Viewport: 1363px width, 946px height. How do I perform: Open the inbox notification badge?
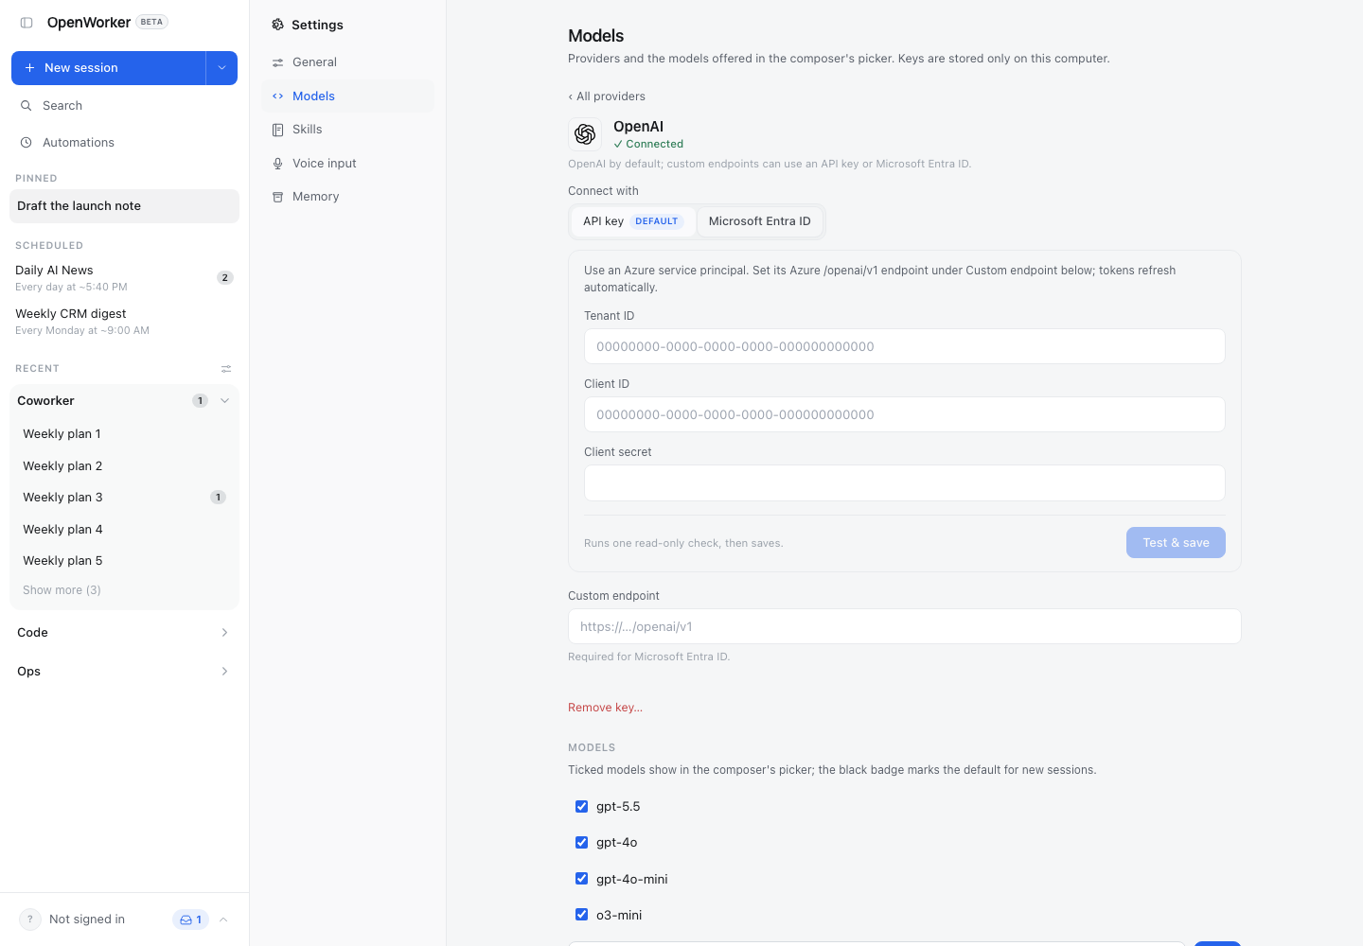[x=190, y=920]
